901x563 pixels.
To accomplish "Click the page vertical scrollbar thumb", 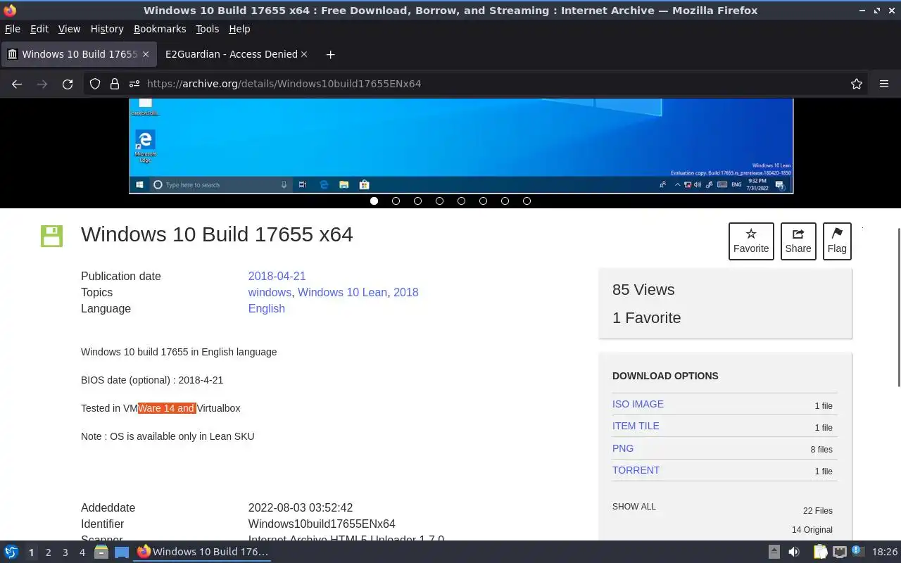I will pyautogui.click(x=898, y=307).
